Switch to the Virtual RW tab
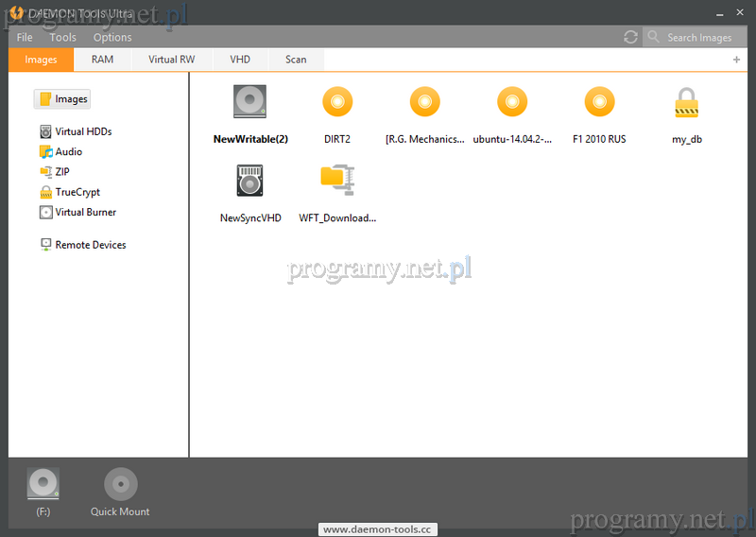Image resolution: width=756 pixels, height=537 pixels. (x=171, y=60)
